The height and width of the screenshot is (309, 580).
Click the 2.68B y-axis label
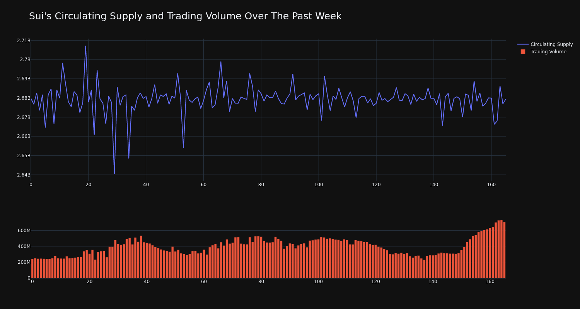(24, 98)
